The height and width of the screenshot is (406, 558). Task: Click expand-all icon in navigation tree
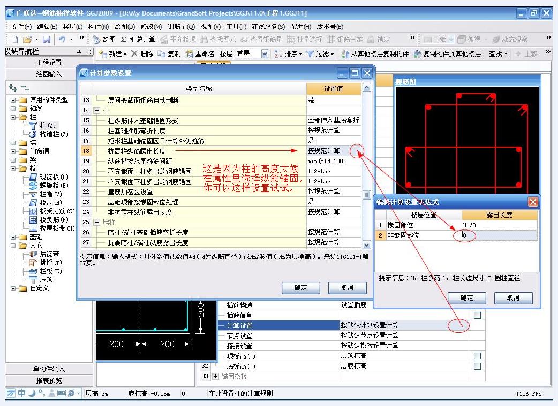coord(13,87)
